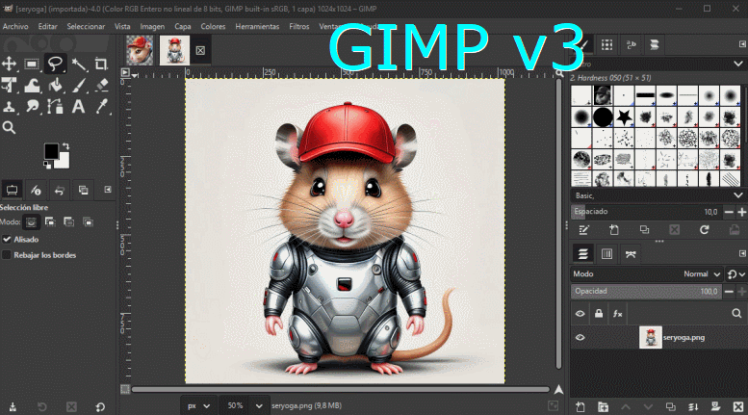Select the Clone stamp tool
The image size is (748, 415).
point(9,106)
